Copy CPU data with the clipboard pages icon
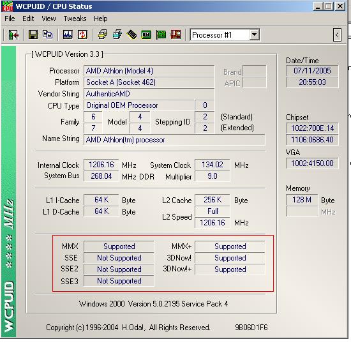The height and width of the screenshot is (348, 351). (x=47, y=34)
